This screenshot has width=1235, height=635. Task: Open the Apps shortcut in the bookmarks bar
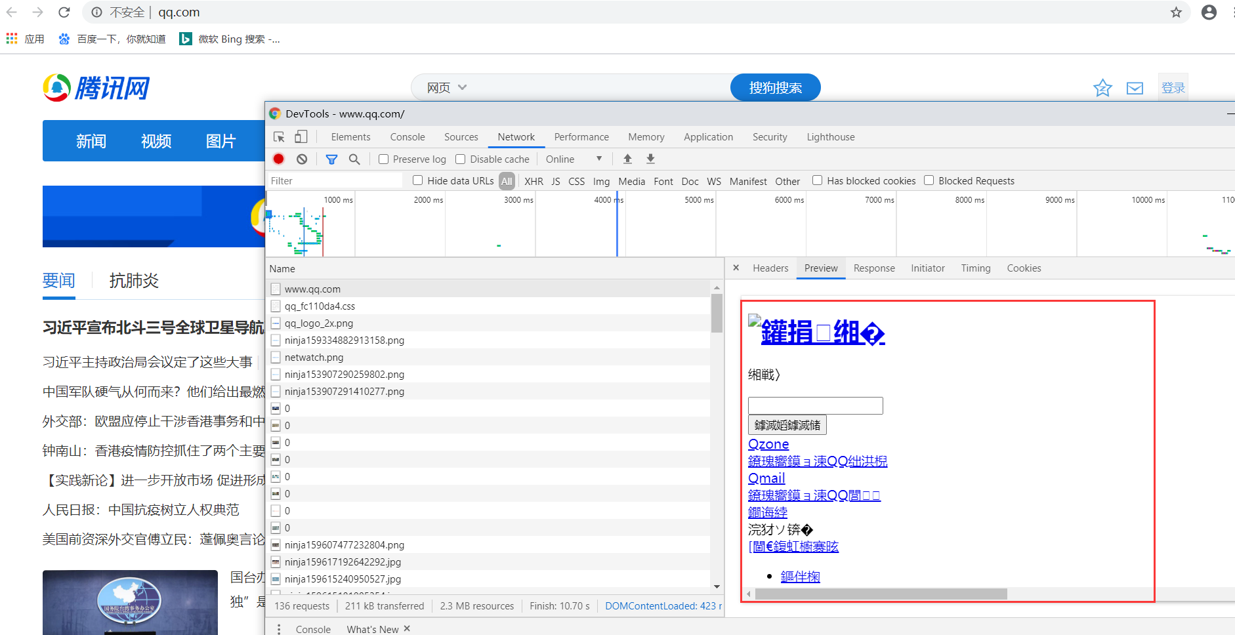(25, 39)
